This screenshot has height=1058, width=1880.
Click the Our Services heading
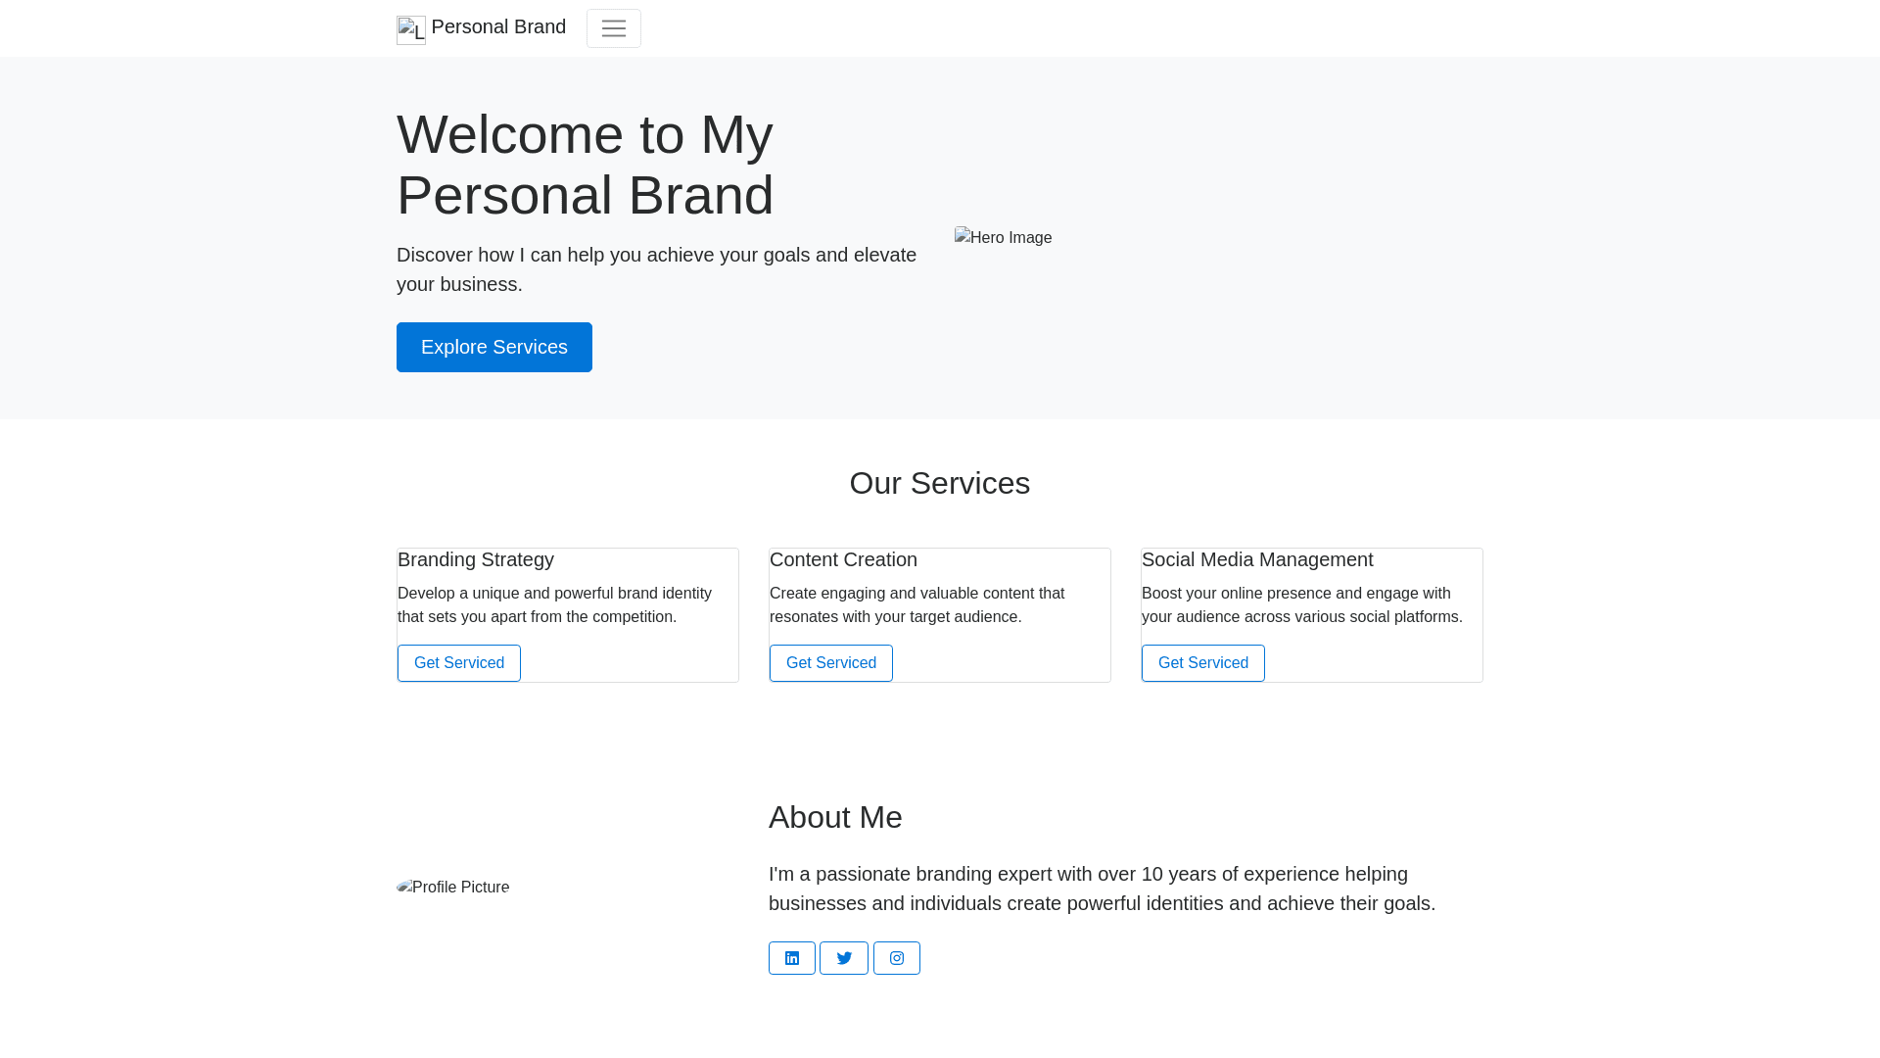click(940, 483)
